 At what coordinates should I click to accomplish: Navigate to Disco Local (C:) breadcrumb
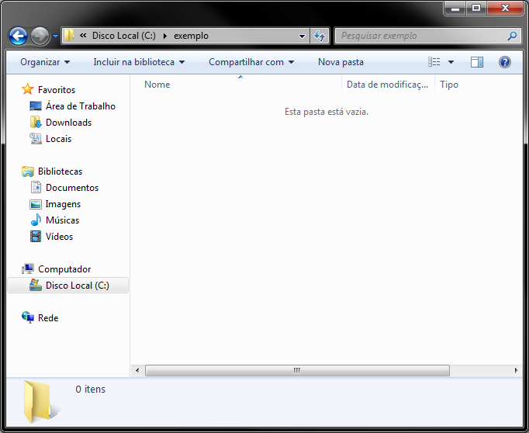[x=124, y=36]
